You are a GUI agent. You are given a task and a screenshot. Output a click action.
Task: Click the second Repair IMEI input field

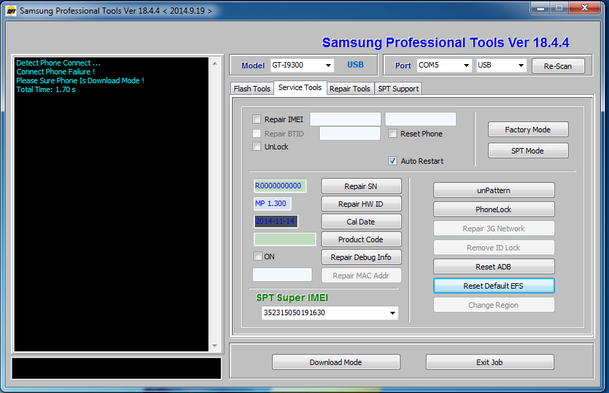tap(420, 119)
